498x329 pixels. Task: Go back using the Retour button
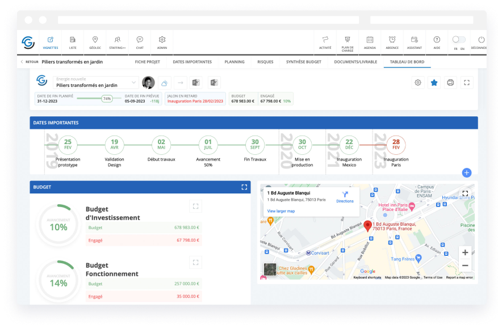30,62
